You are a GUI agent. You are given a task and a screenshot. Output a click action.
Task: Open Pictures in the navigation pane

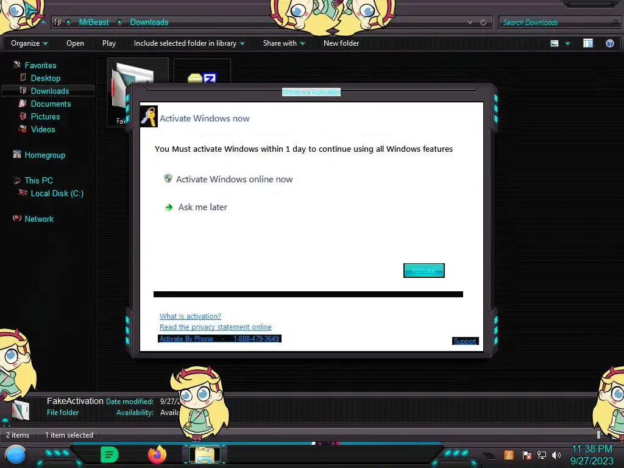point(45,116)
